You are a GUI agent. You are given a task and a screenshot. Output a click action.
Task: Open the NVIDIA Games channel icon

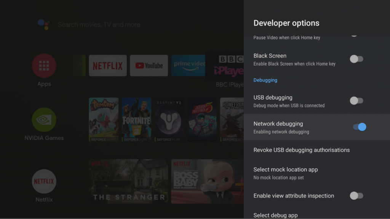point(44,120)
